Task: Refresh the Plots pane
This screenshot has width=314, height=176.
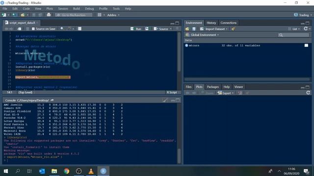Action: click(308, 93)
